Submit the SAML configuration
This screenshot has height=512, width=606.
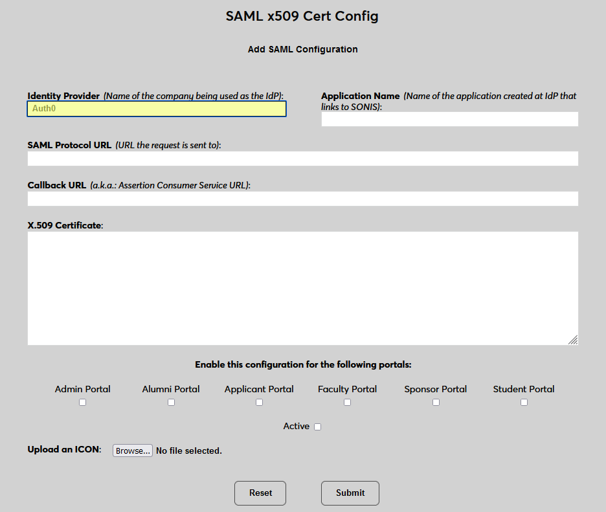(350, 493)
